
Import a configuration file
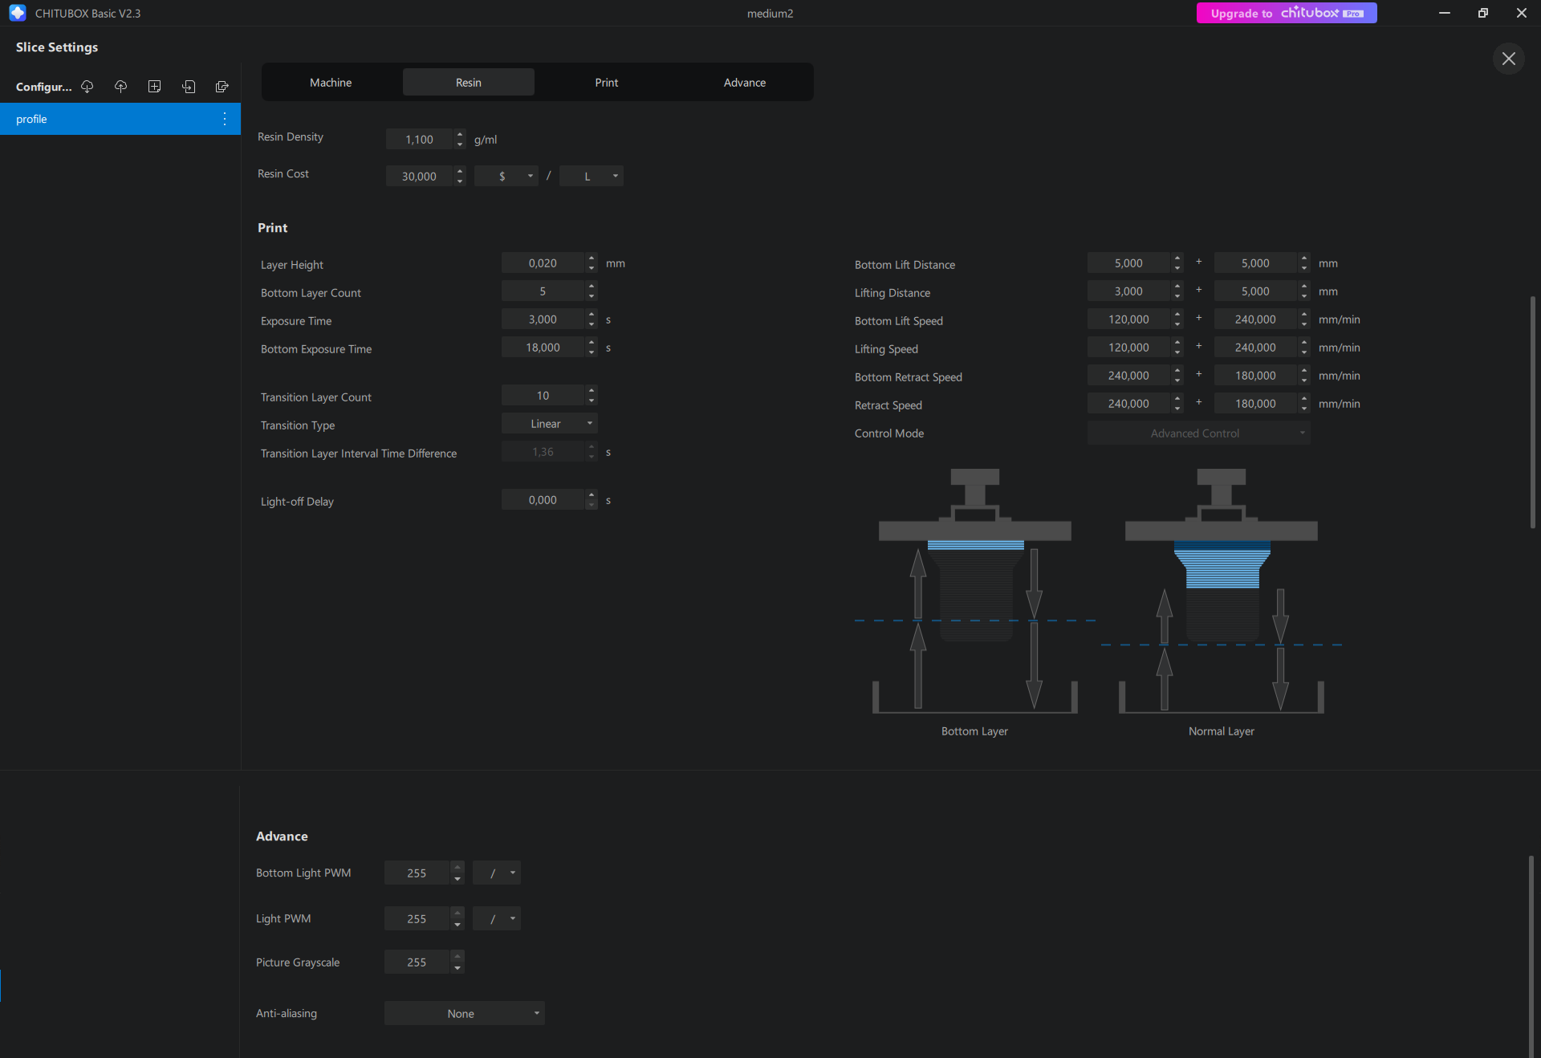point(189,87)
